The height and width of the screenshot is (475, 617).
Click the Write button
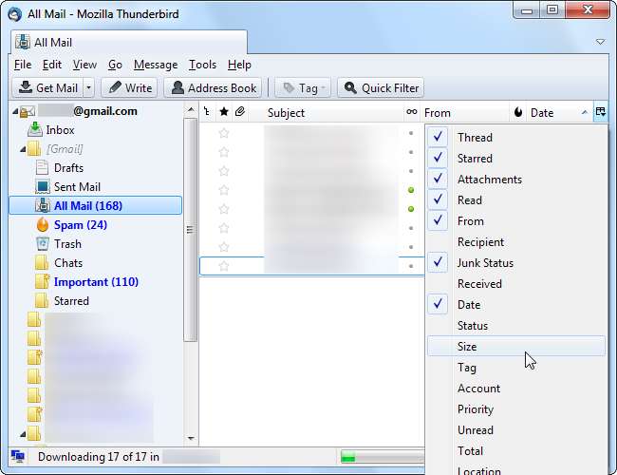(130, 87)
